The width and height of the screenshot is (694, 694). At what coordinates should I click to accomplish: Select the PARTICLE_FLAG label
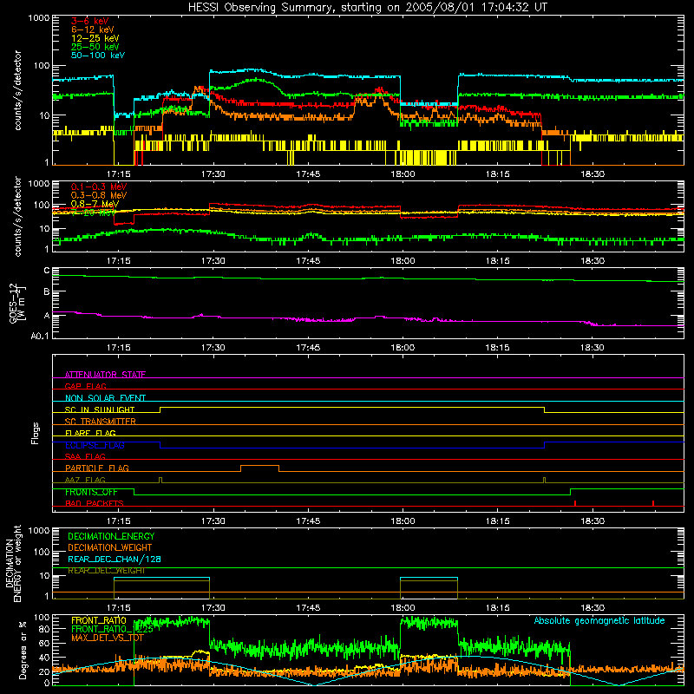[x=97, y=468]
